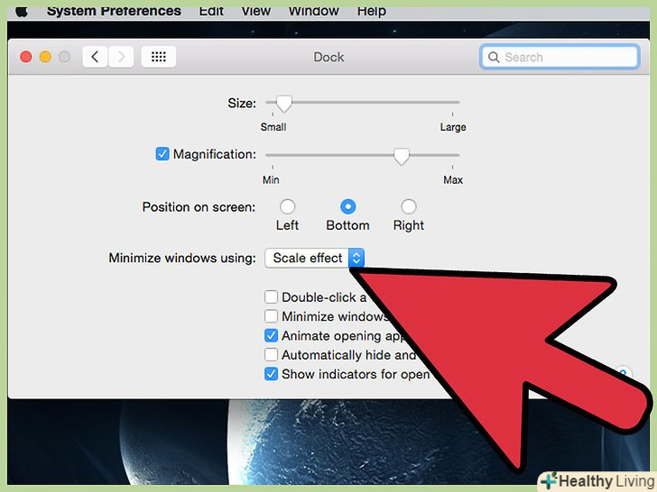Enable Automatically hide and show checkbox

tap(271, 355)
